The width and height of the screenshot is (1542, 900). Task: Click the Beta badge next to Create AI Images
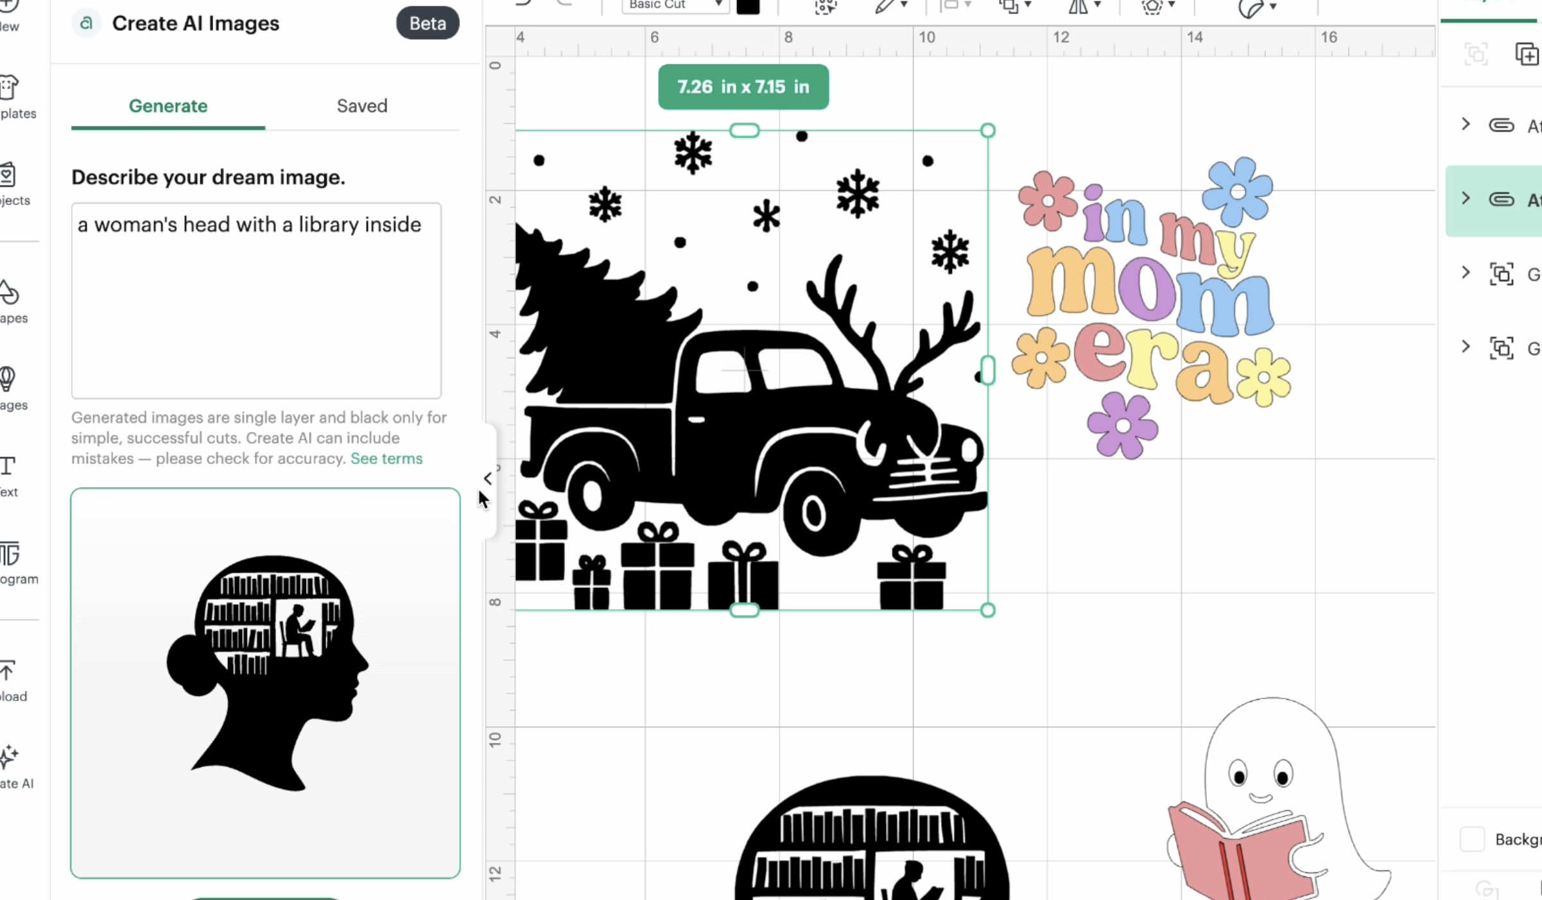coord(427,23)
